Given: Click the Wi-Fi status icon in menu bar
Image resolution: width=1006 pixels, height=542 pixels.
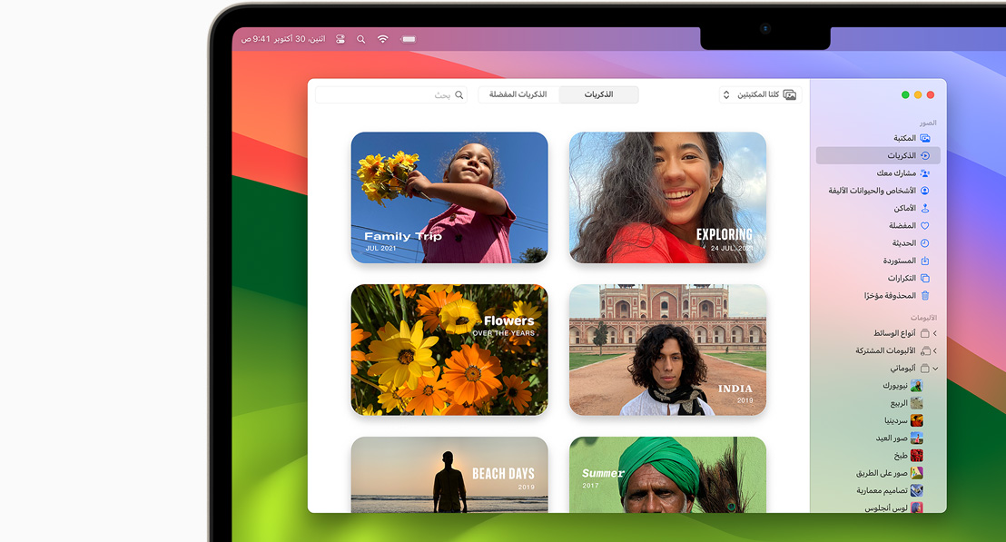Looking at the screenshot, I should pyautogui.click(x=382, y=39).
